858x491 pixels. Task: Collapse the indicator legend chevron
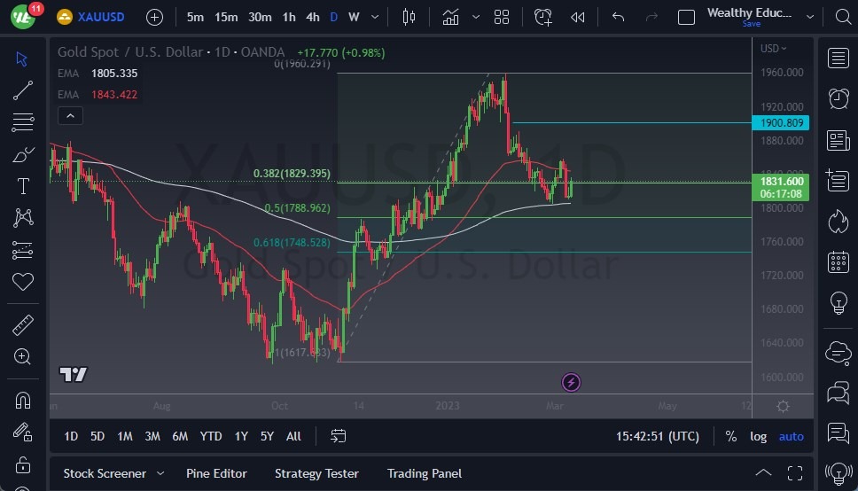point(70,115)
